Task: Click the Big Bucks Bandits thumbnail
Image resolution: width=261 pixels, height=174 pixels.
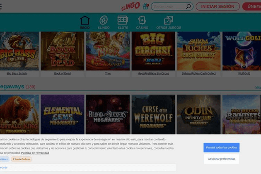Action: 242,114
